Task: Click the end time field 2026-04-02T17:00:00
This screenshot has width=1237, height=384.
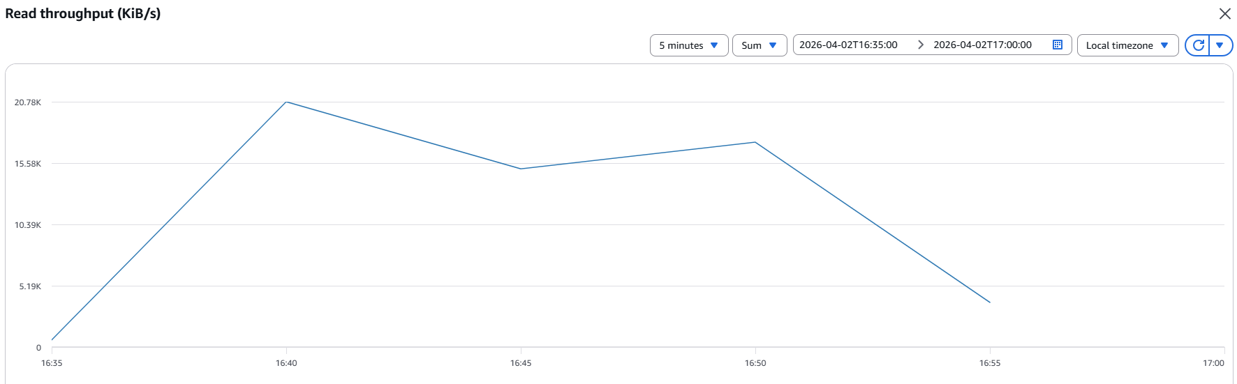Action: [982, 45]
